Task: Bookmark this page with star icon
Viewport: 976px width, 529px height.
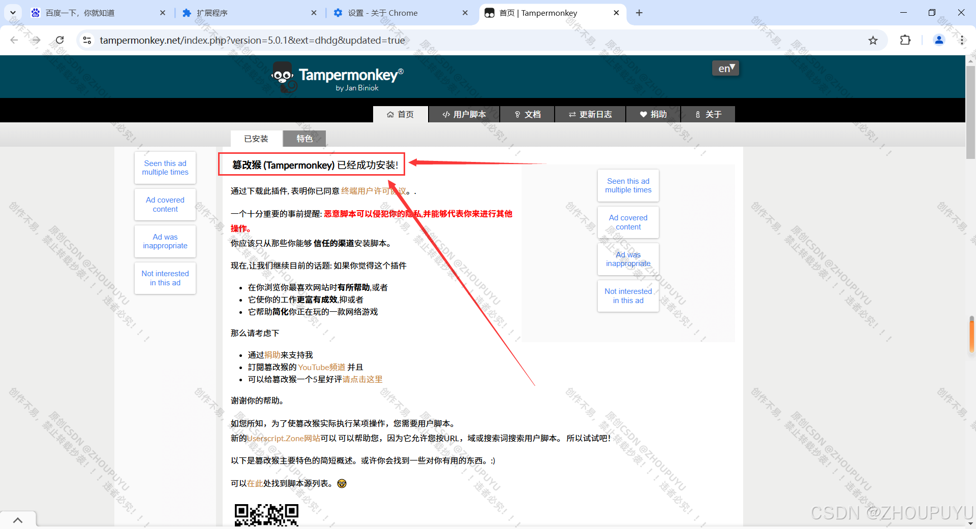Action: (x=873, y=40)
